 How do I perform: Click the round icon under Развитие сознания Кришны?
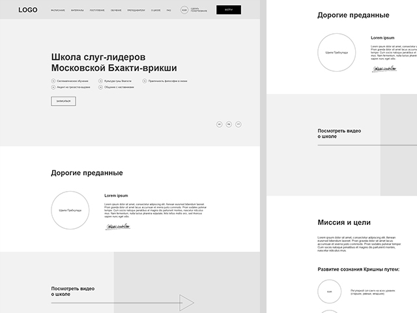[x=330, y=291]
